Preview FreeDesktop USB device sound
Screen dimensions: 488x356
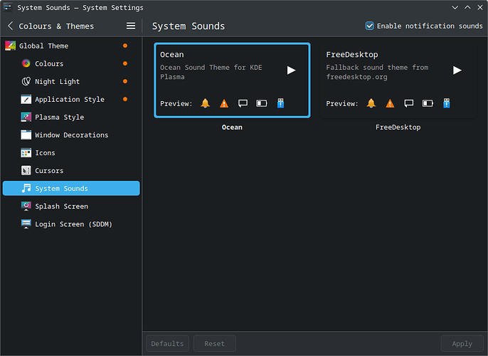446,103
